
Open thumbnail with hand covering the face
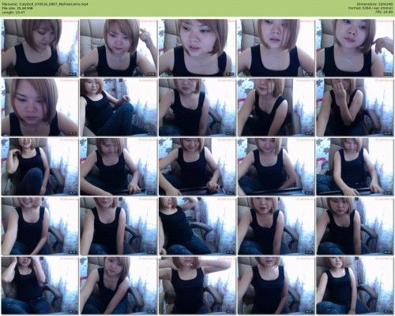[x=355, y=107]
